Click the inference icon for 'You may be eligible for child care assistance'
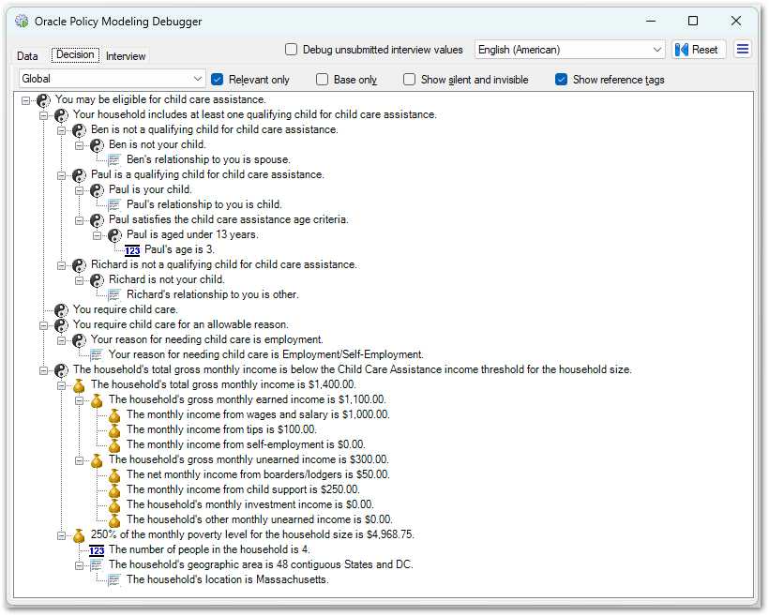The image size is (769, 616). 44,100
